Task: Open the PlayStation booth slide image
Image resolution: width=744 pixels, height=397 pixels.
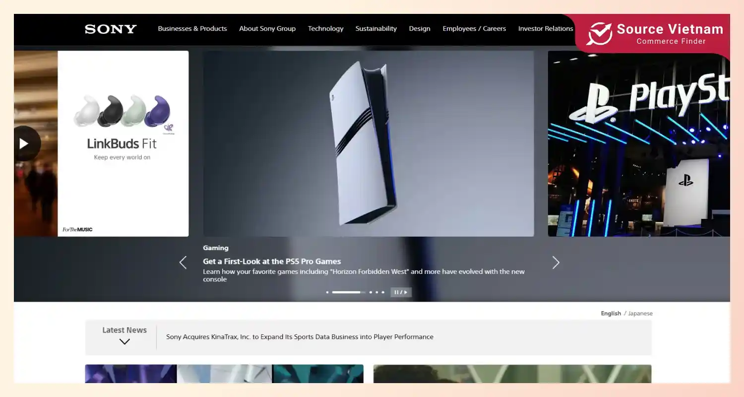Action: (x=639, y=143)
